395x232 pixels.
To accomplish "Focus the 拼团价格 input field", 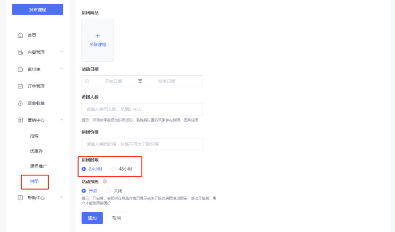I will 142,144.
